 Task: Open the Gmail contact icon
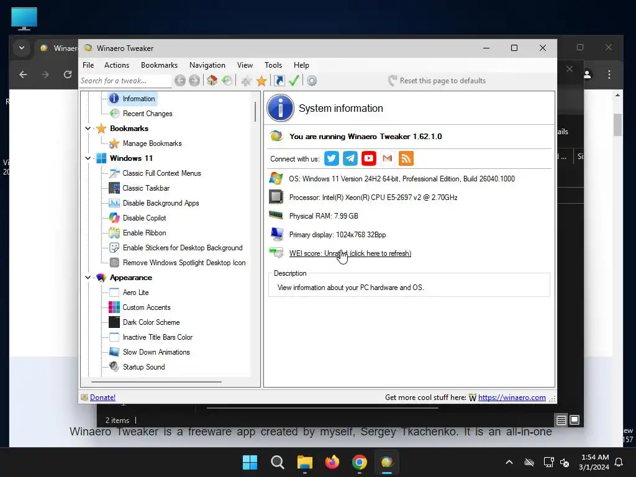pos(388,158)
